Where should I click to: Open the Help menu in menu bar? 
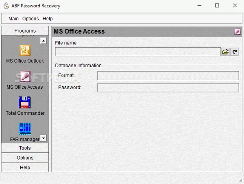48,19
